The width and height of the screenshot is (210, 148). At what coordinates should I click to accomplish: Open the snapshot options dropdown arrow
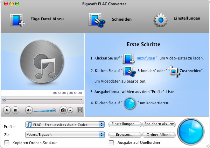pos(70,110)
